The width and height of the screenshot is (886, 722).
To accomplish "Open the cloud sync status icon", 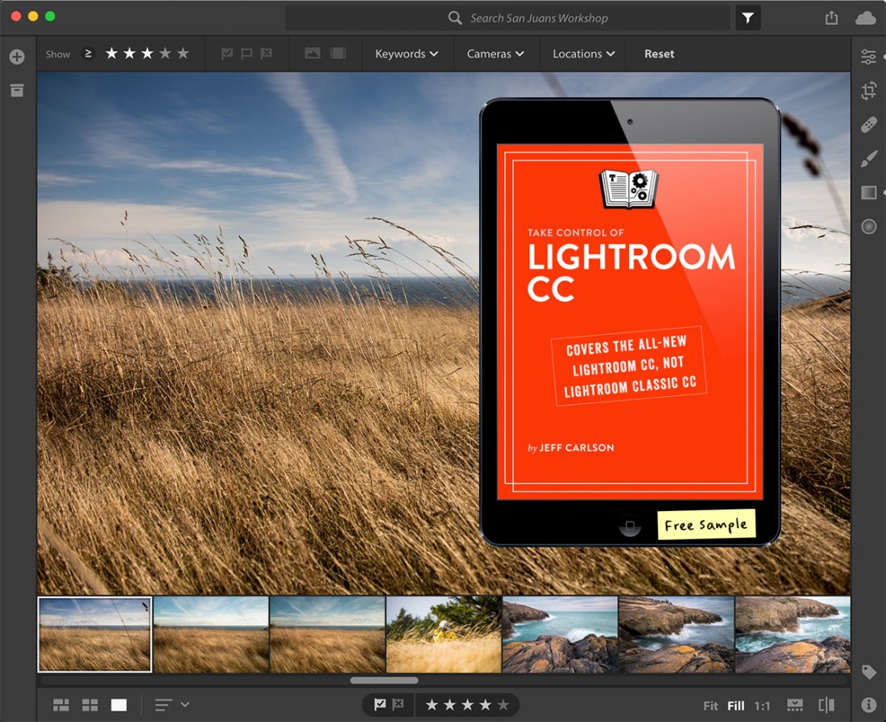I will [x=865, y=18].
